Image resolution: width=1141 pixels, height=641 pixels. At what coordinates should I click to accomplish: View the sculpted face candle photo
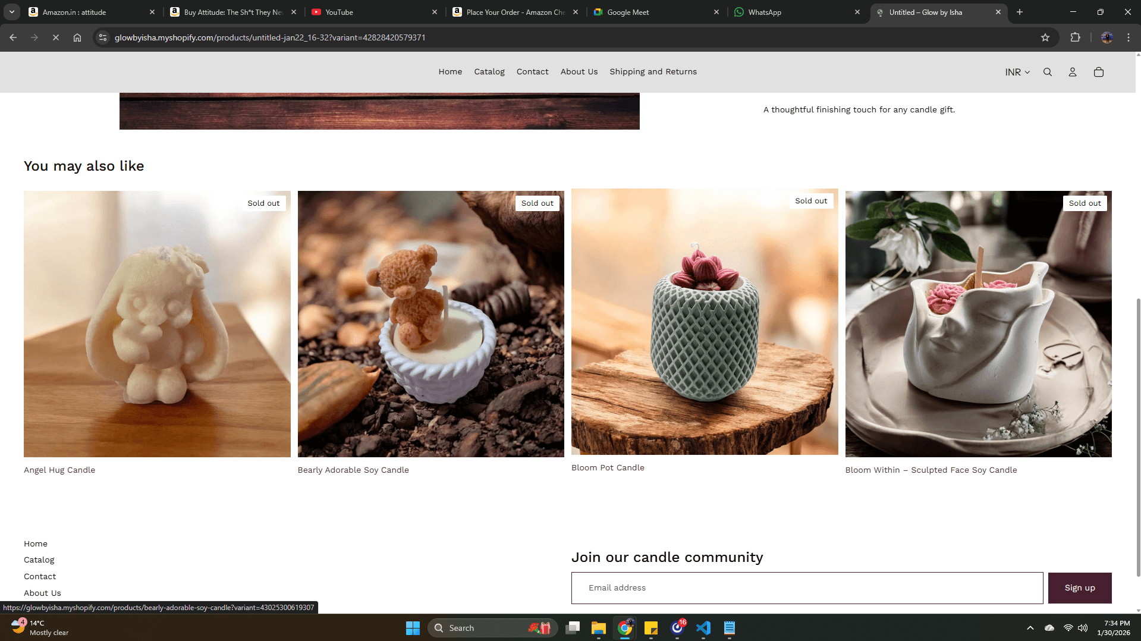point(979,324)
